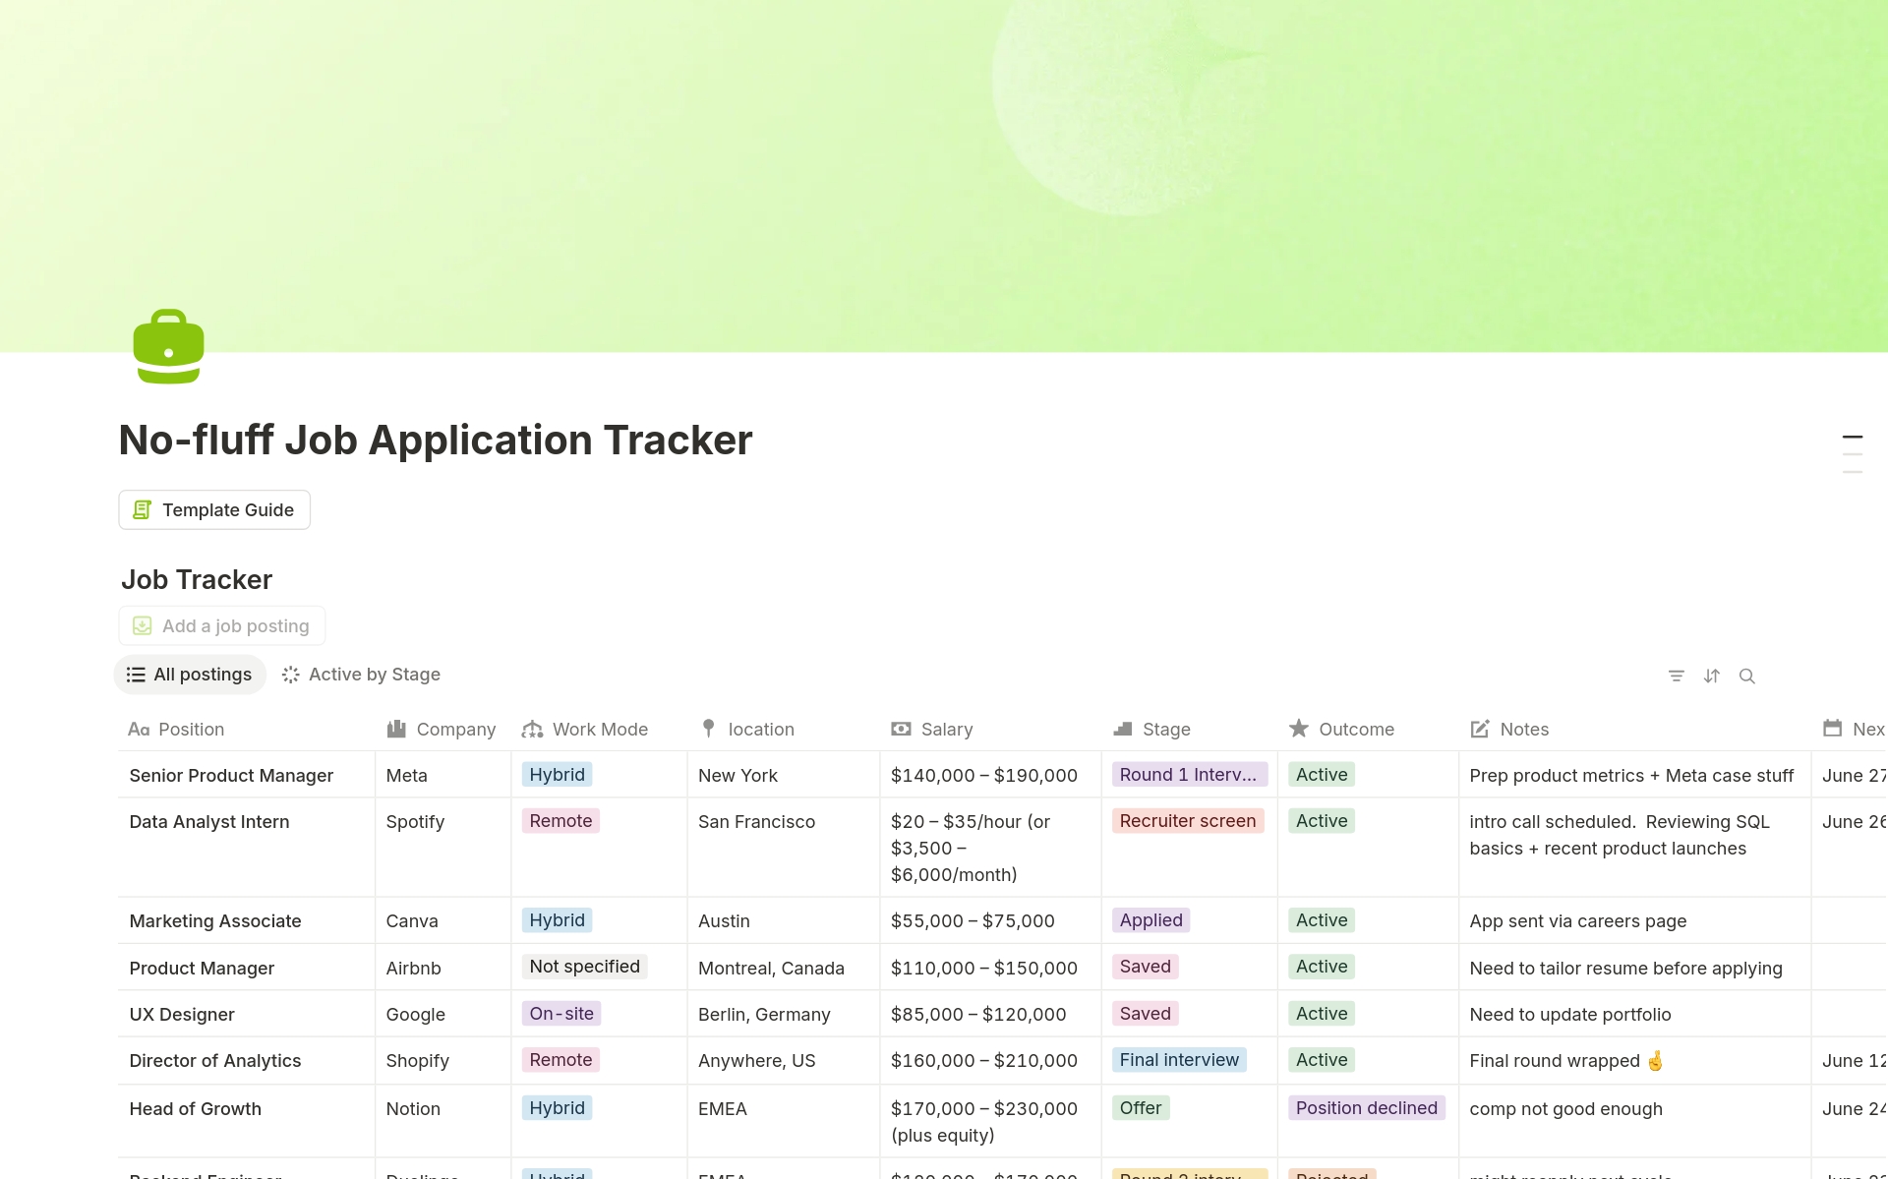Click the Active outcome in Shopify row

(x=1322, y=1059)
